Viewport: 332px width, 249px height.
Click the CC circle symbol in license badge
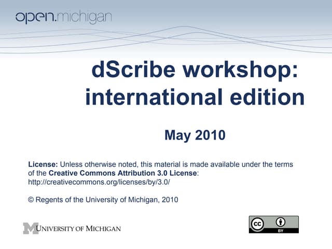pyautogui.click(x=258, y=224)
